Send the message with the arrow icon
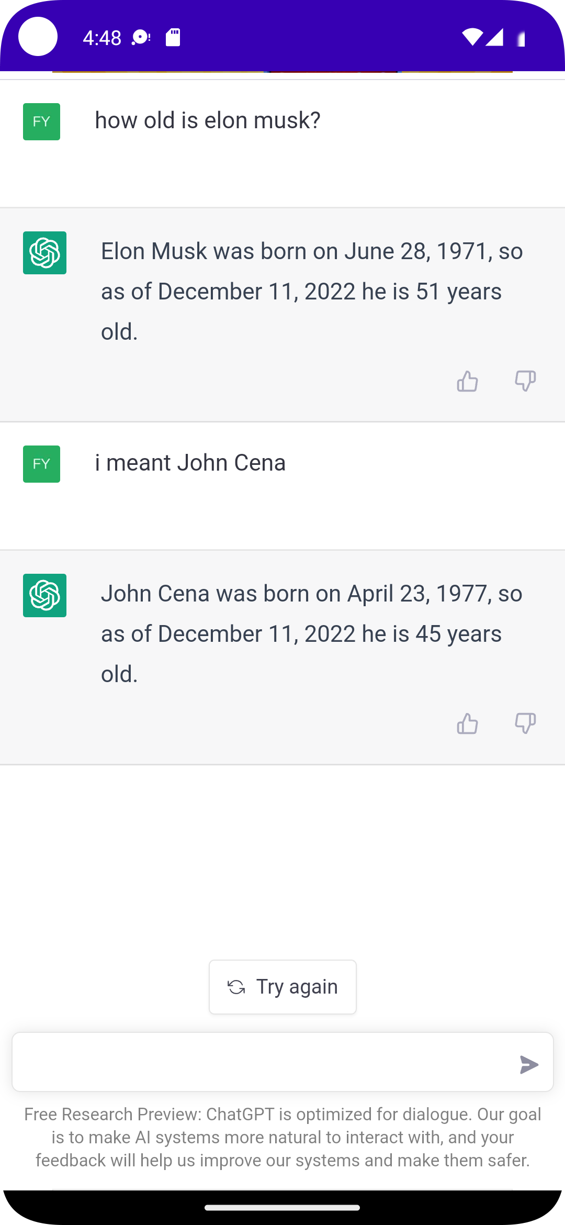This screenshot has height=1225, width=565. click(529, 1065)
